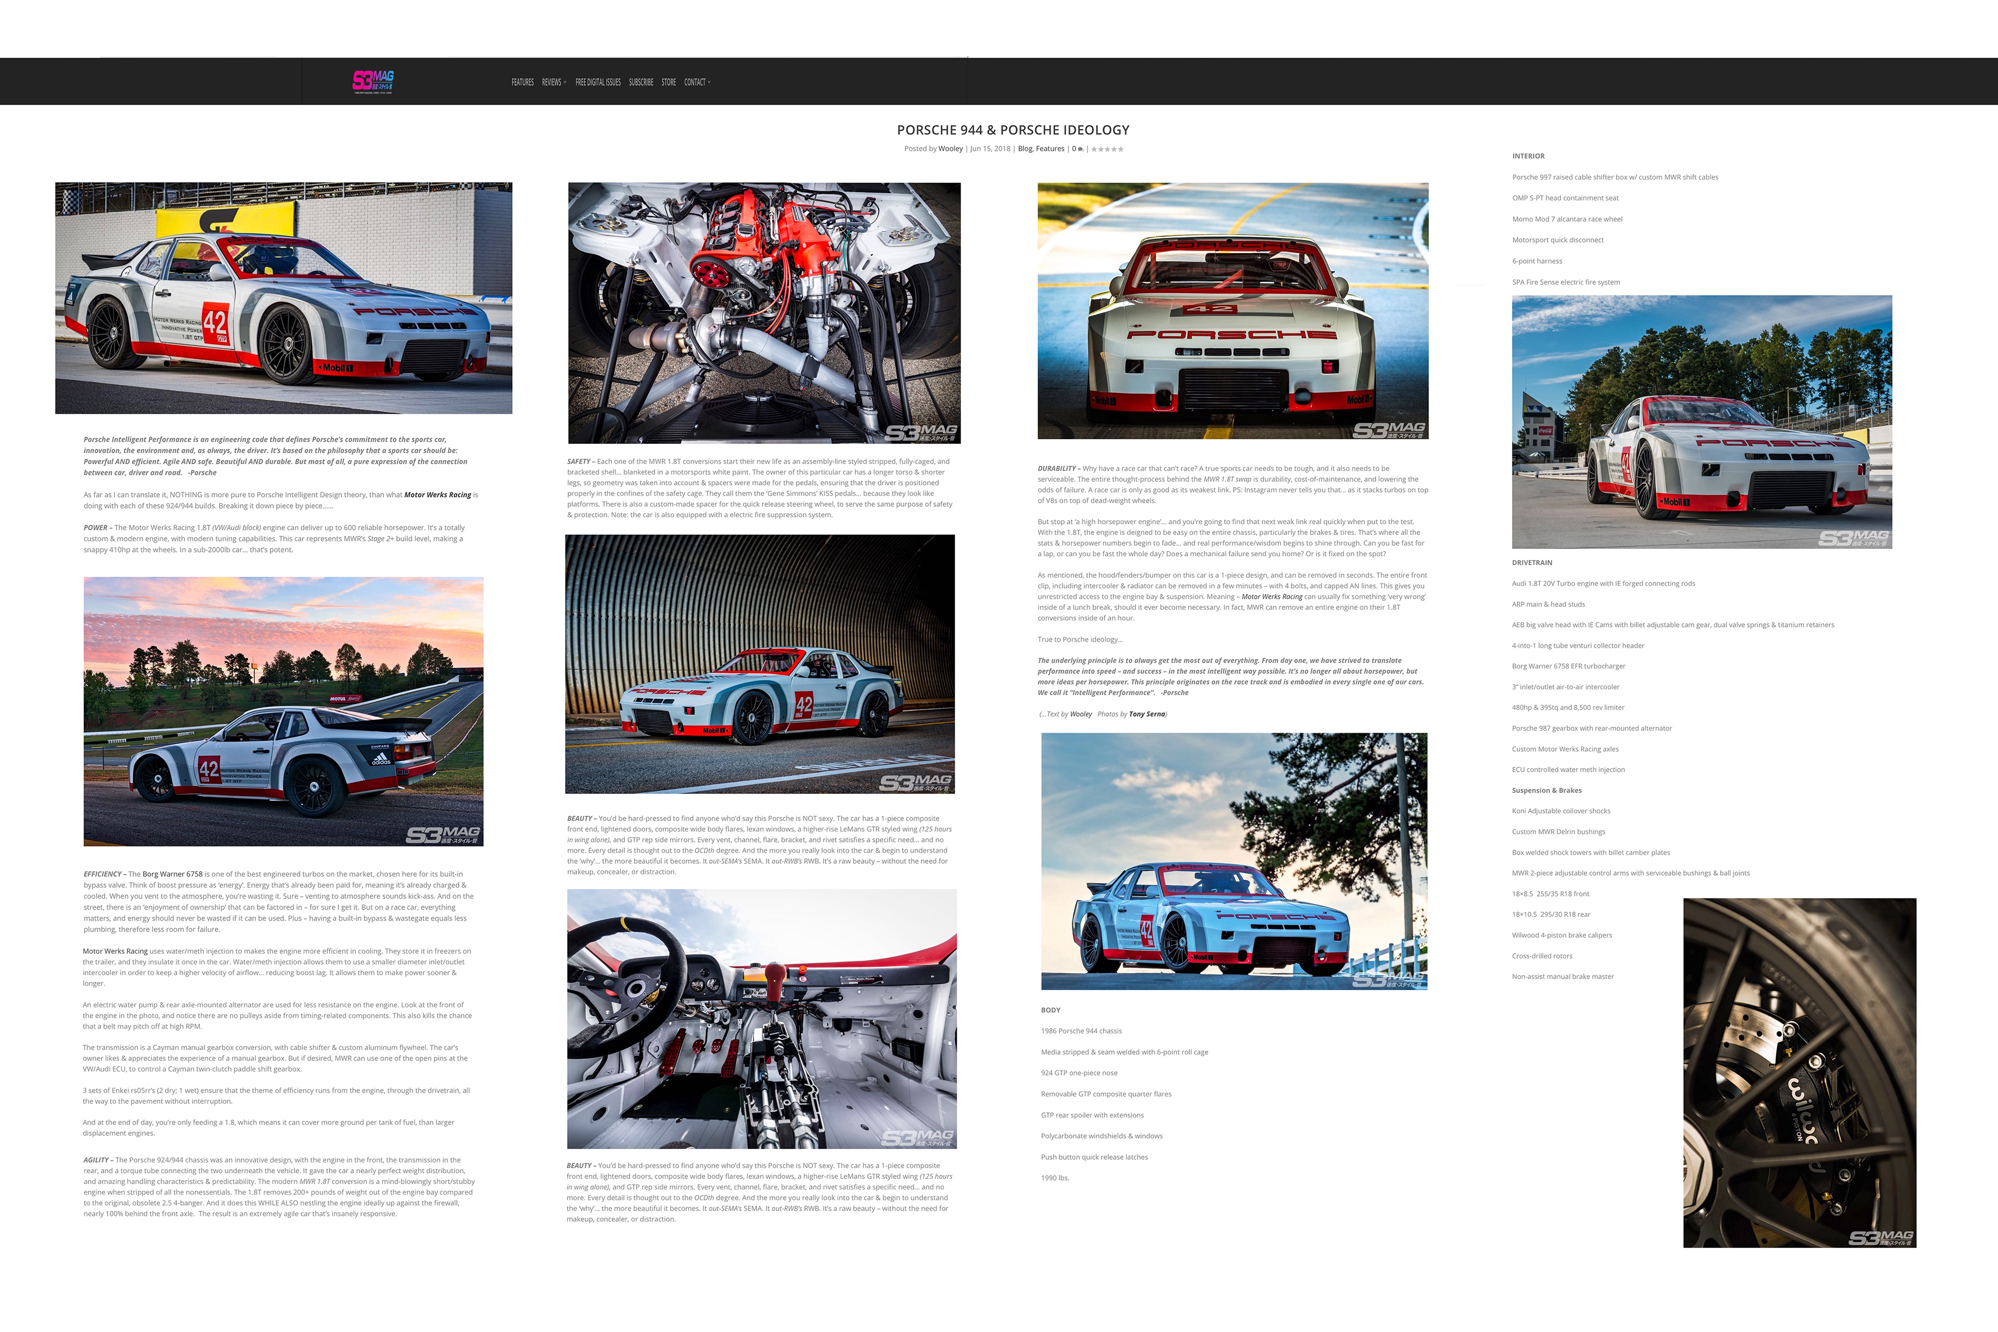This screenshot has width=1998, height=1332.
Task: Open the photo of Porsche by yellow GT sign
Action: (x=284, y=298)
